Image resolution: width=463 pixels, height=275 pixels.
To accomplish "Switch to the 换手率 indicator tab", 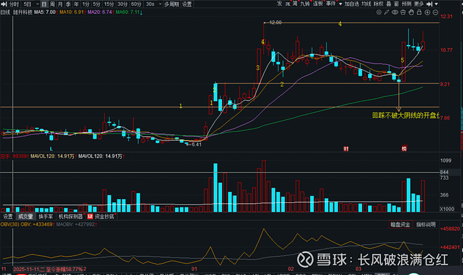I will [x=45, y=216].
